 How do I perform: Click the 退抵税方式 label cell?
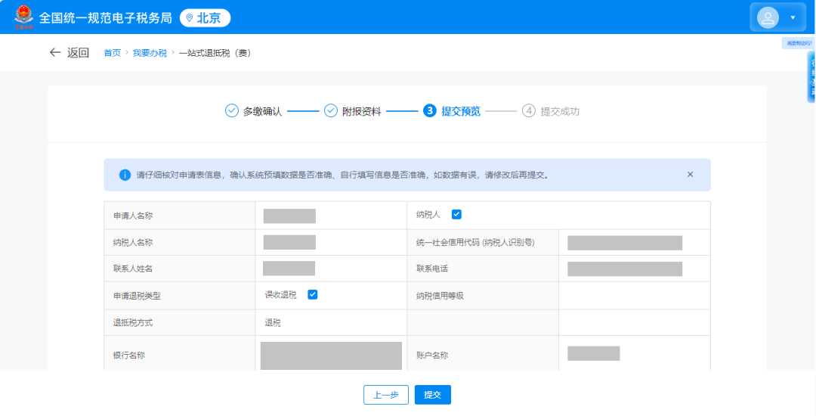[180, 323]
